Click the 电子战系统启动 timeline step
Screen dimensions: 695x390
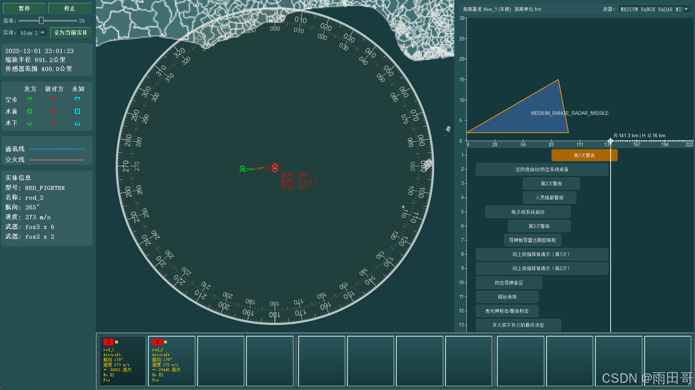(x=527, y=212)
